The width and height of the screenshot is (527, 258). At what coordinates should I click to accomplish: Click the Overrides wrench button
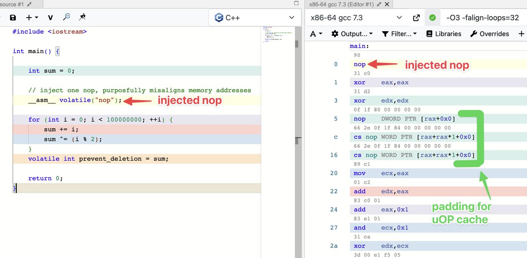pos(489,34)
